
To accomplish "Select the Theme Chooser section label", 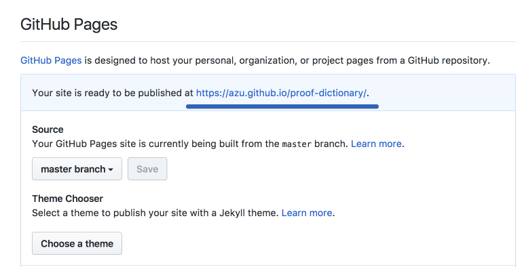I will (67, 199).
